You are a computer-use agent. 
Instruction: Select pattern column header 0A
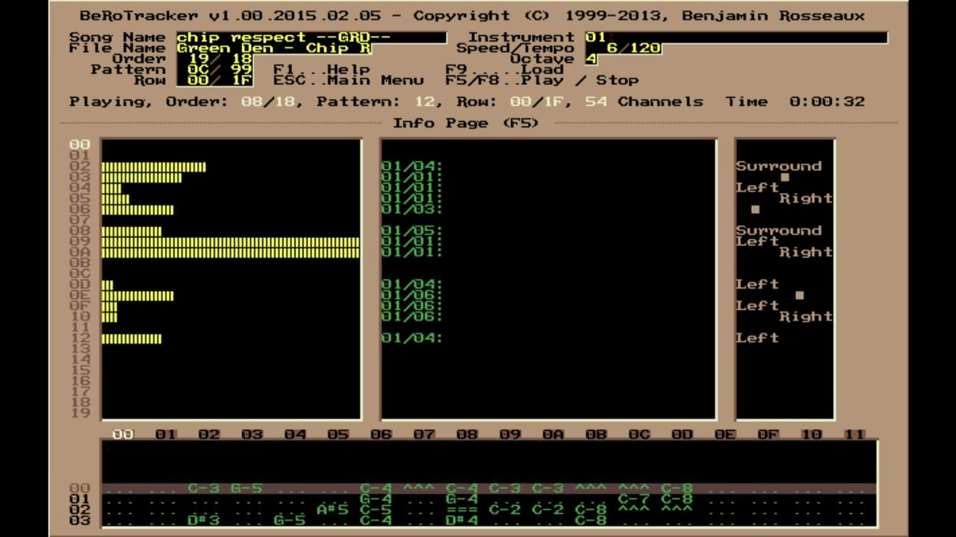tap(553, 434)
